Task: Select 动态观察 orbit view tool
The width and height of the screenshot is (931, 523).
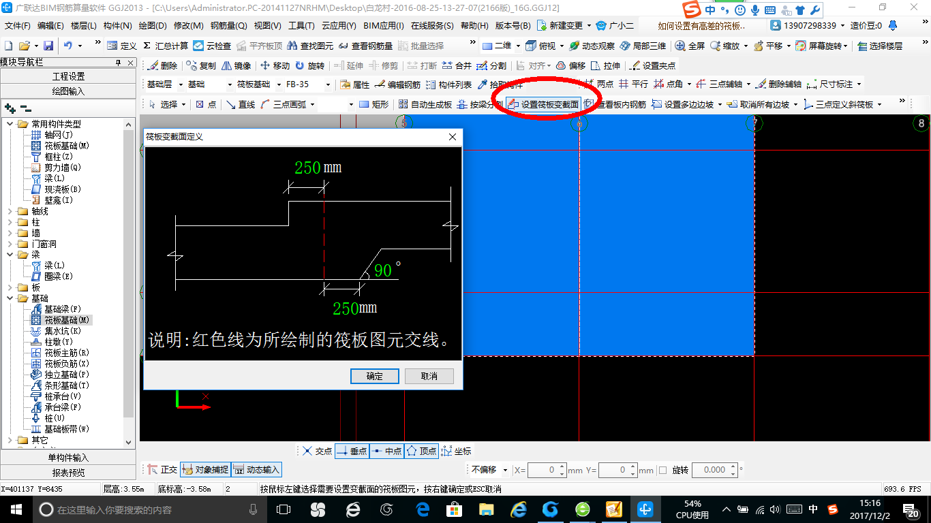Action: [x=592, y=46]
